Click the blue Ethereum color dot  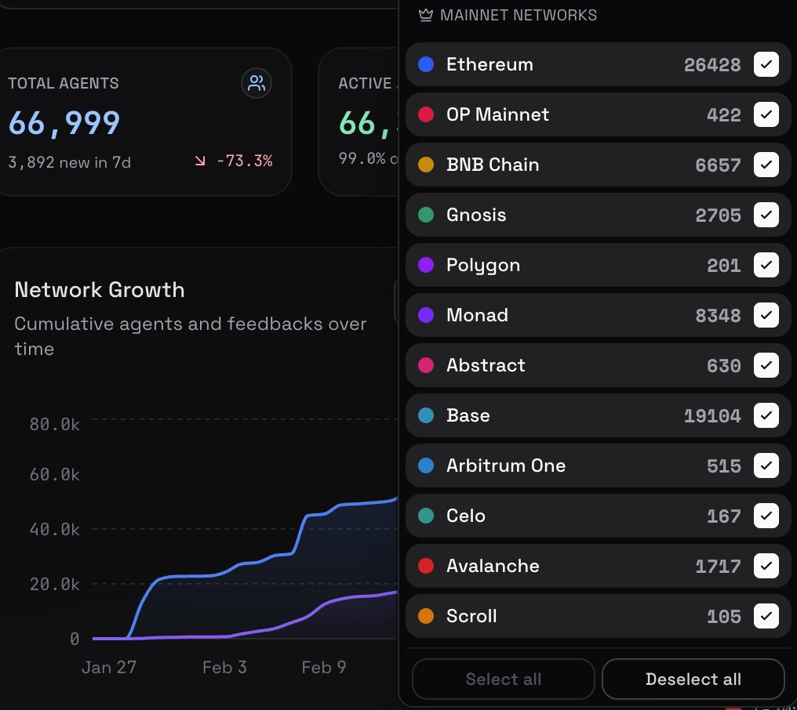click(426, 64)
